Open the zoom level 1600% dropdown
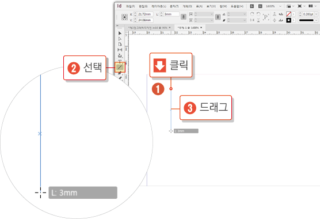Image resolution: width=320 pixels, height=219 pixels. (280, 6)
